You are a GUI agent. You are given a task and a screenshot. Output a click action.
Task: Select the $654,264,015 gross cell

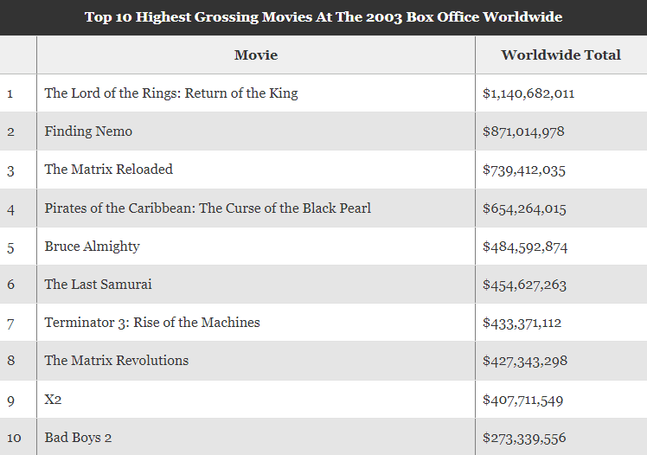(524, 208)
